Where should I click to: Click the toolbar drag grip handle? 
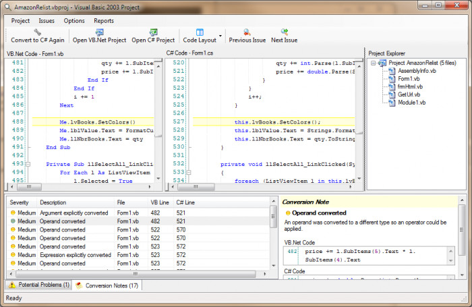pyautogui.click(x=7, y=36)
